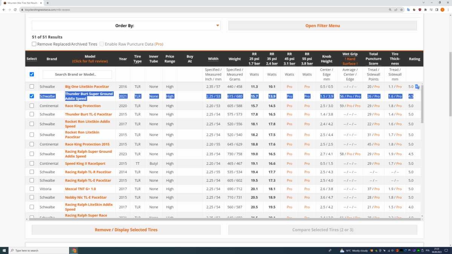Toggle the Enable Raw Puncture Data checkbox
452x254 pixels.
coord(102,44)
